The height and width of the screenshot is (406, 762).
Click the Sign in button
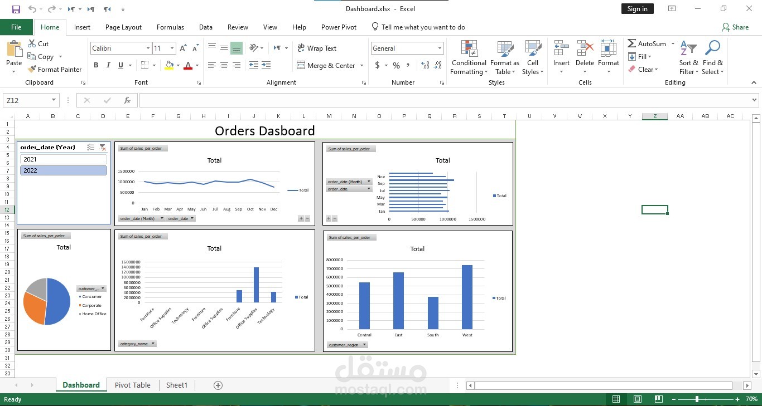[x=637, y=9]
